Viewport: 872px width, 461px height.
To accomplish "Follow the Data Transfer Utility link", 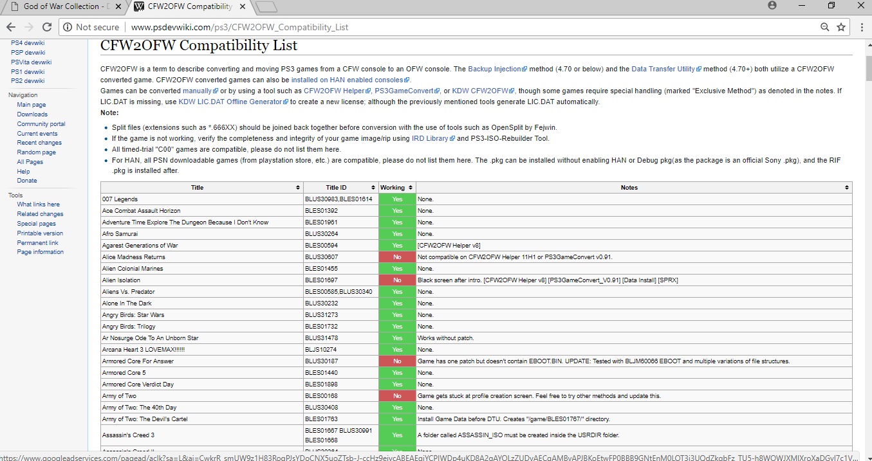I will tap(666, 69).
